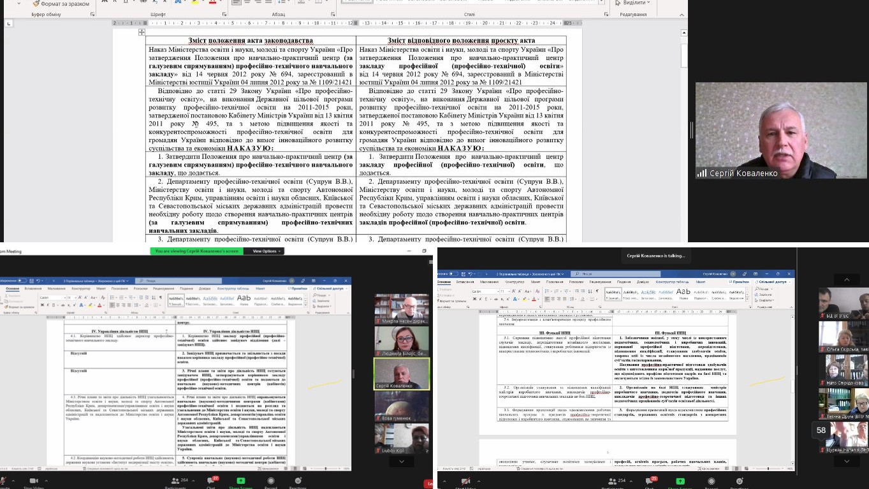Open Chat in the right Zoom window
The image size is (869, 489).
tap(650, 481)
